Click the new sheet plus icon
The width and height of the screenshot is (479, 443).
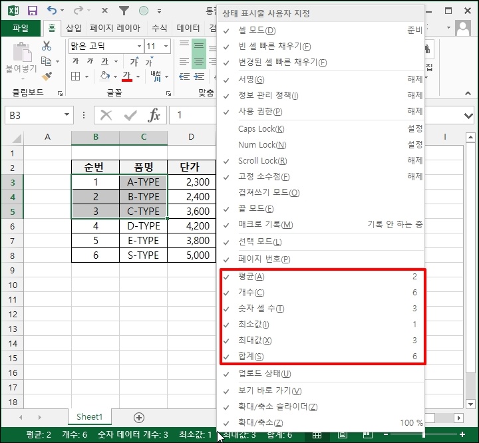[139, 418]
